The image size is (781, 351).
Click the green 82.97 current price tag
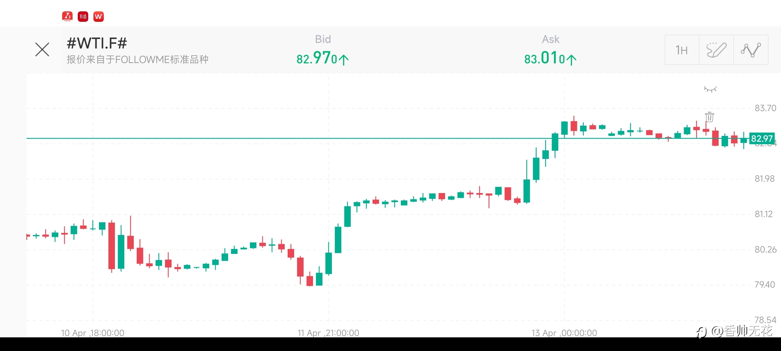[x=762, y=139]
